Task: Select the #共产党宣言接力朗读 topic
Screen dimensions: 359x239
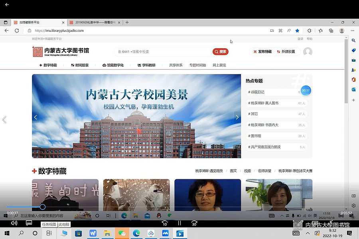Action: [276, 147]
